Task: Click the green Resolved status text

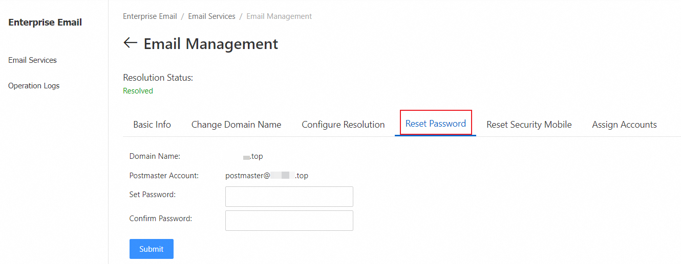Action: pyautogui.click(x=138, y=91)
